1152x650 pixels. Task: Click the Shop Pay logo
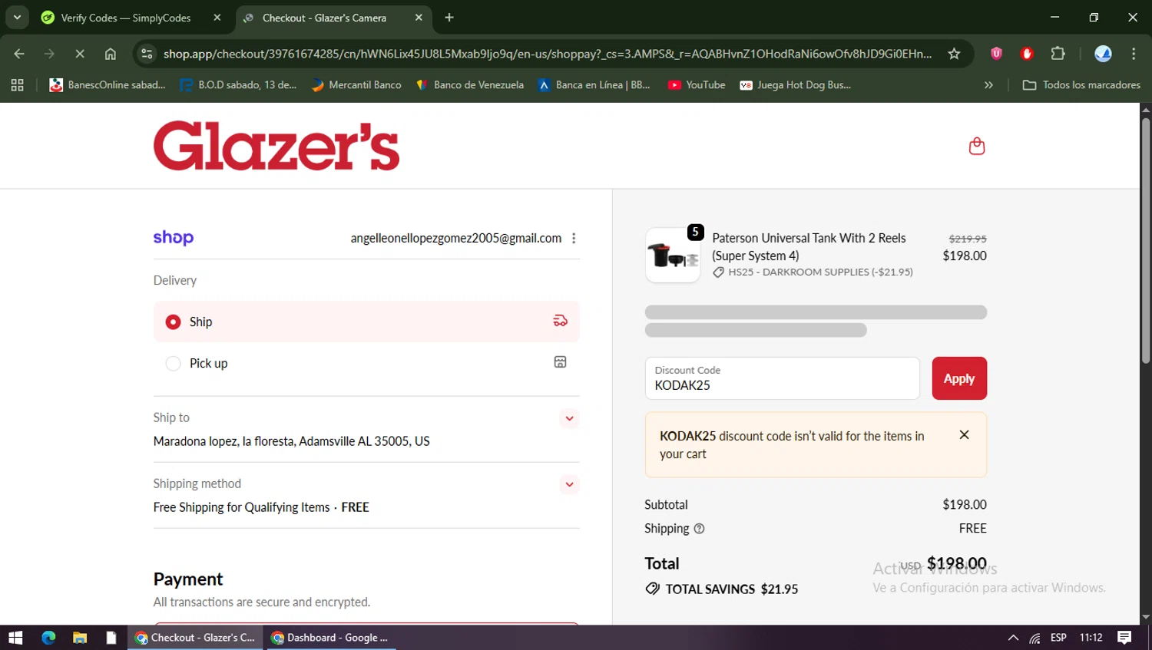174,238
